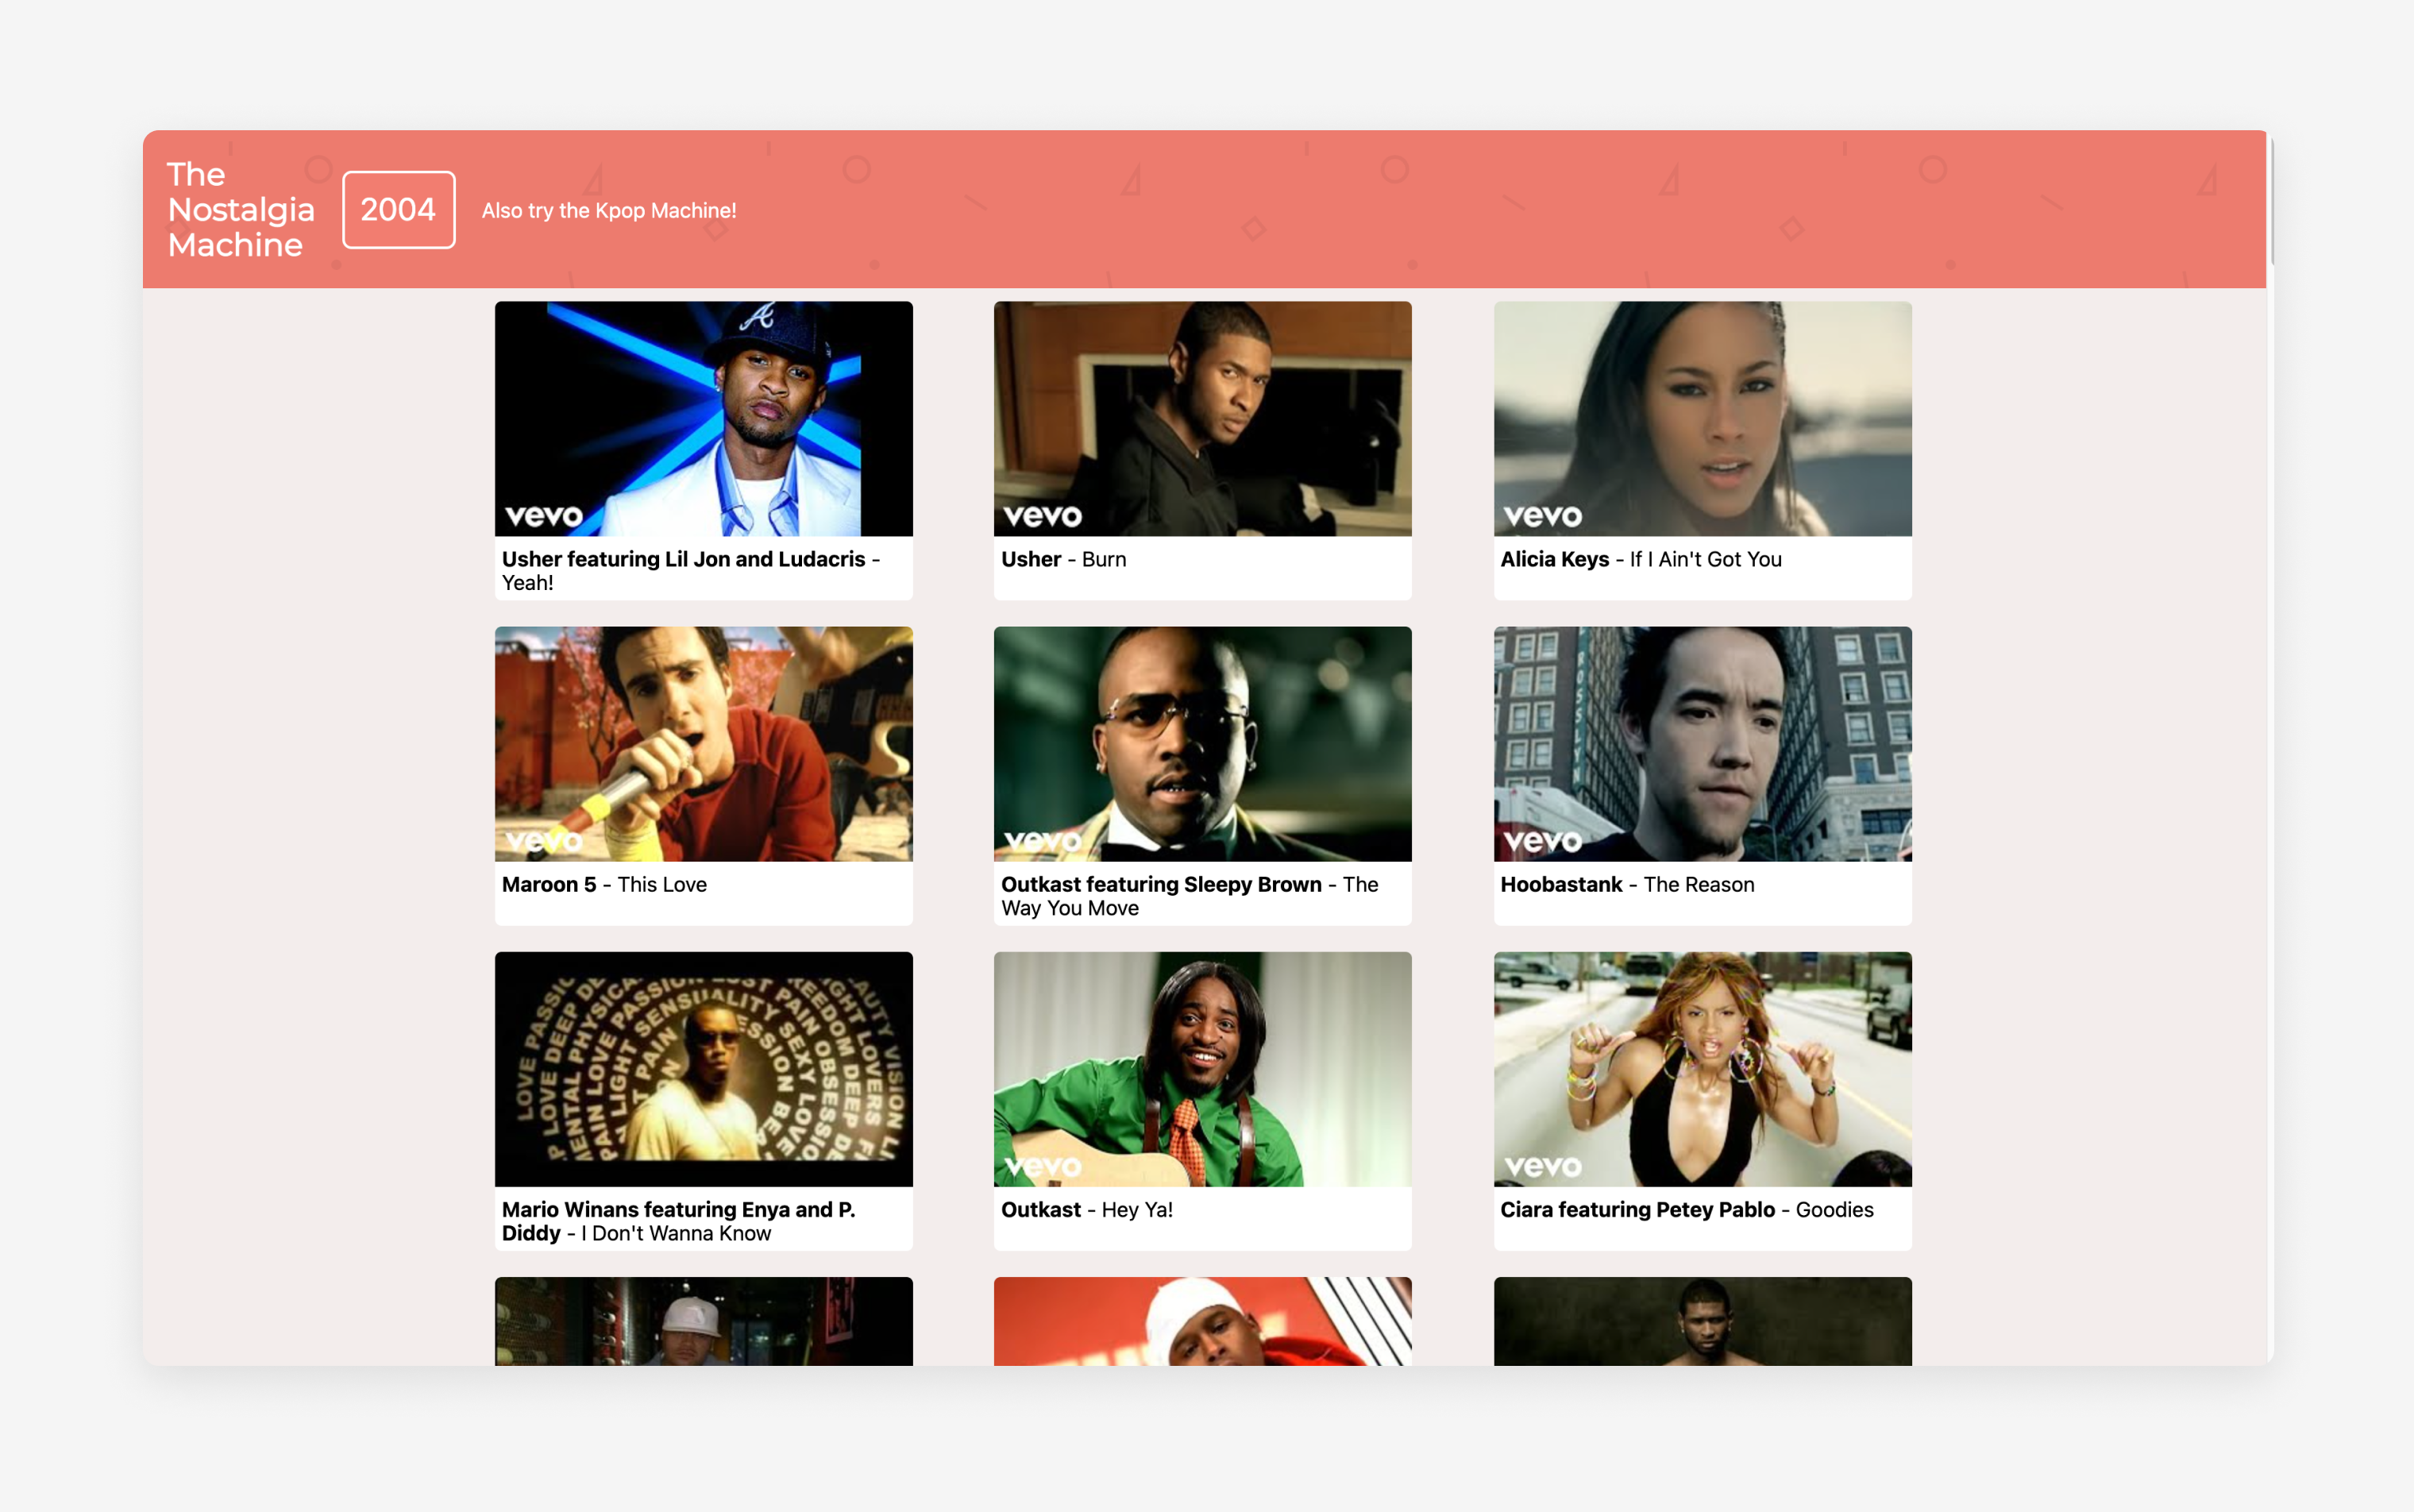
Task: Open the partially visible video with man in white cap
Action: pyautogui.click(x=703, y=1321)
